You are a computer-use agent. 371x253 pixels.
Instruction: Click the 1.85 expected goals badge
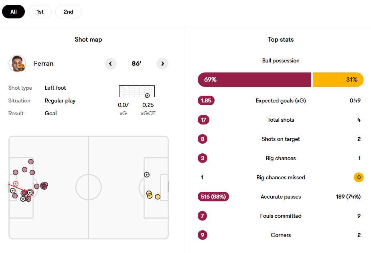coord(206,100)
